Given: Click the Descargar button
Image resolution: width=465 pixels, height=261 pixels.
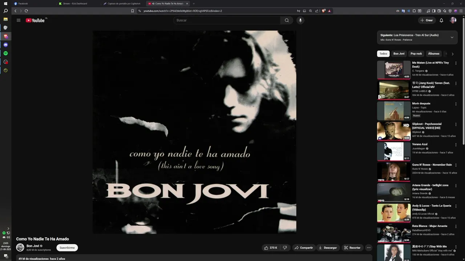Looking at the screenshot, I should click(x=328, y=248).
